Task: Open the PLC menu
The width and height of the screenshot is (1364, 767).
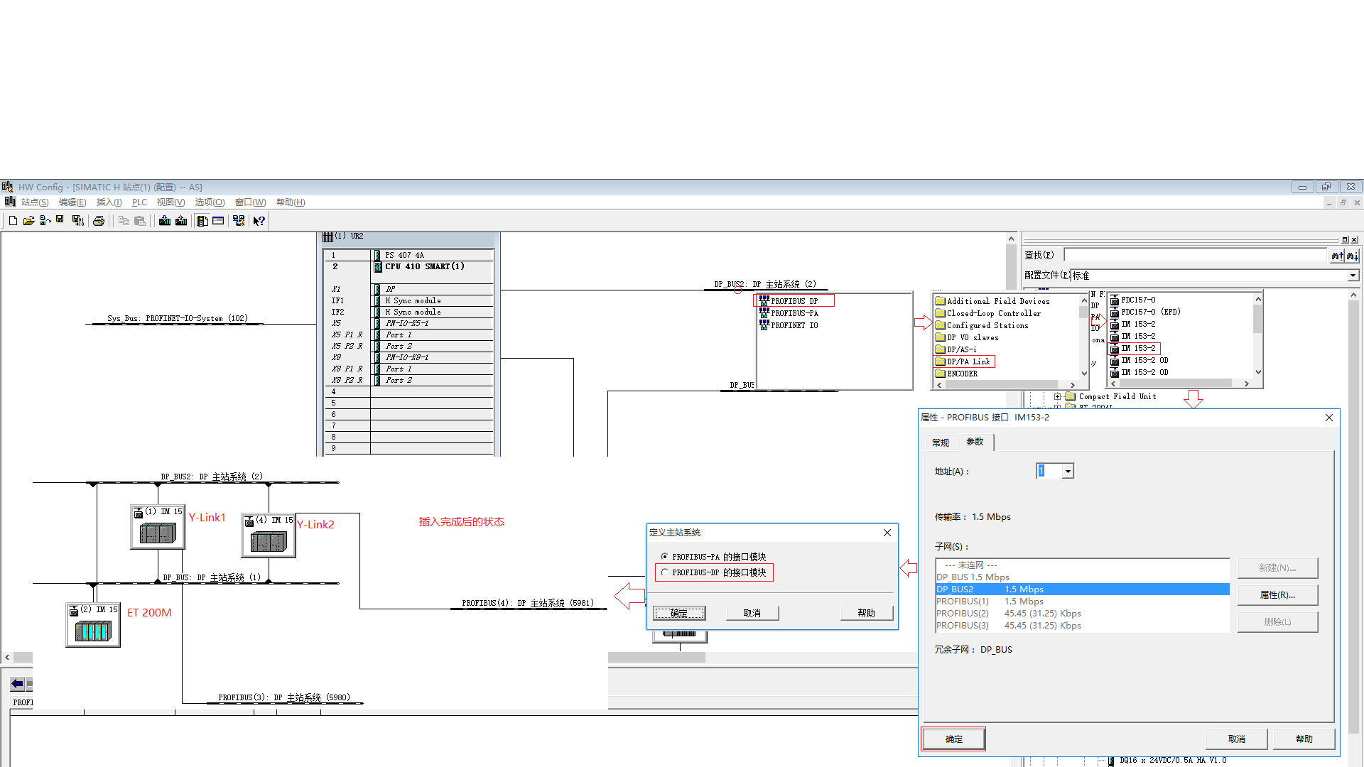Action: 139,202
